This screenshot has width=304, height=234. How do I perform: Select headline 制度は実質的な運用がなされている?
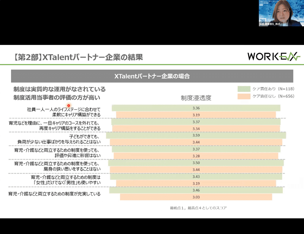60,89
